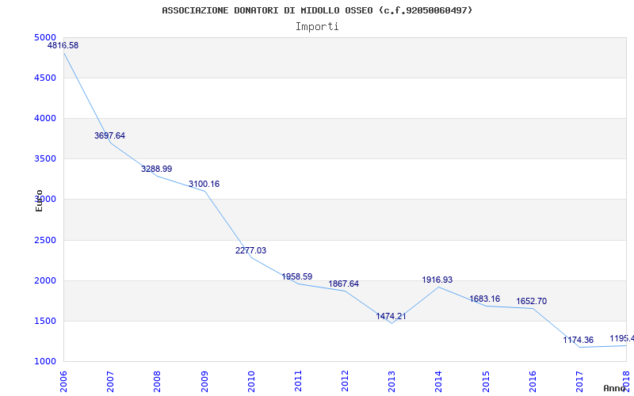Click the 2008 x-axis year label

click(x=158, y=381)
